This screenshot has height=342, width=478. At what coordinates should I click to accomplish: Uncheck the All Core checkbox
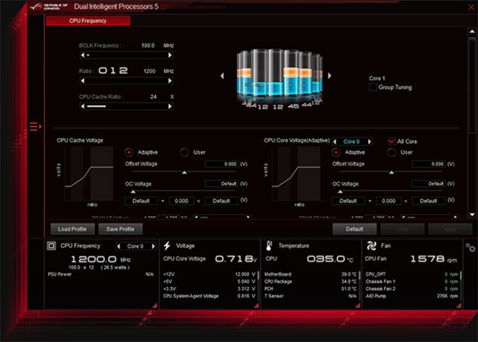click(x=391, y=141)
